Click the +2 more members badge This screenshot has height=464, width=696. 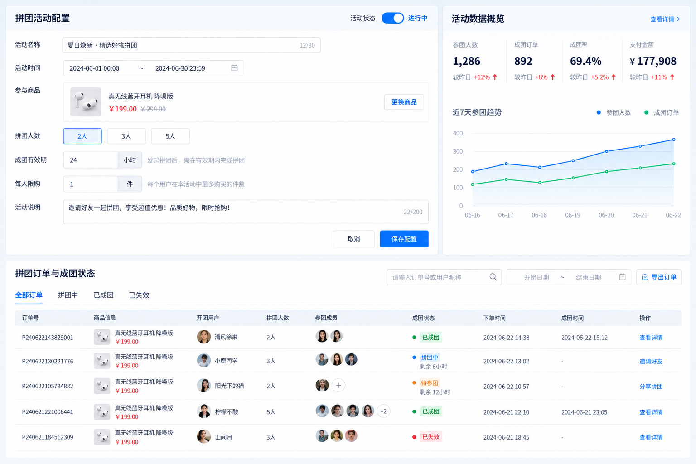(383, 411)
